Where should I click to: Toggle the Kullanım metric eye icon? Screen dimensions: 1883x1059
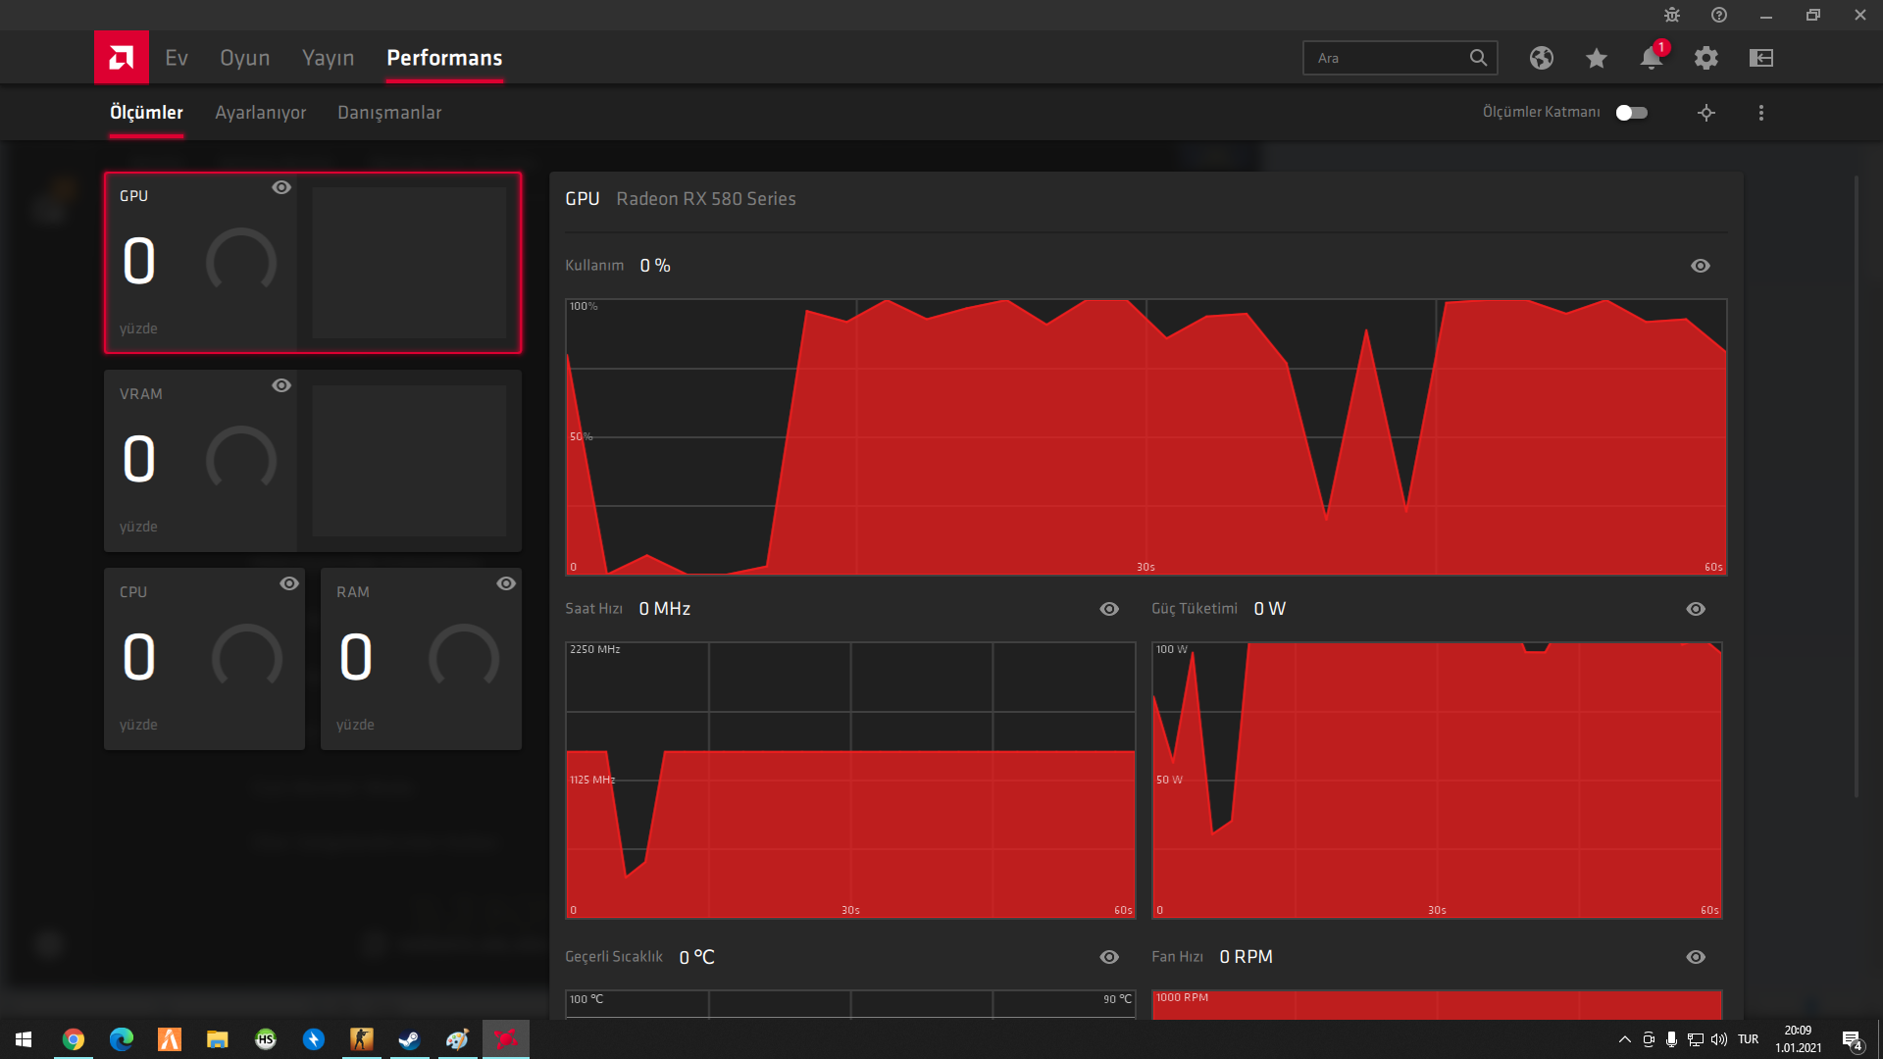1701,266
